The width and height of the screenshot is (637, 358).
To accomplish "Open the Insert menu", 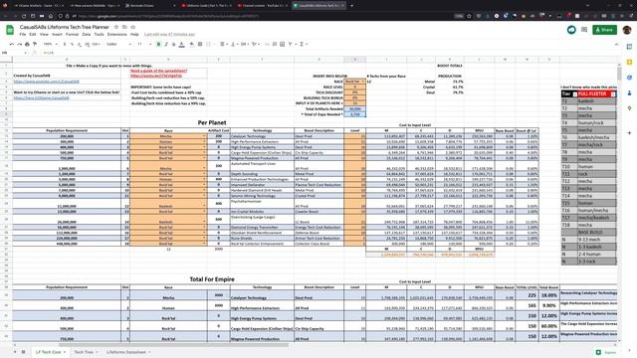I will tap(57, 35).
